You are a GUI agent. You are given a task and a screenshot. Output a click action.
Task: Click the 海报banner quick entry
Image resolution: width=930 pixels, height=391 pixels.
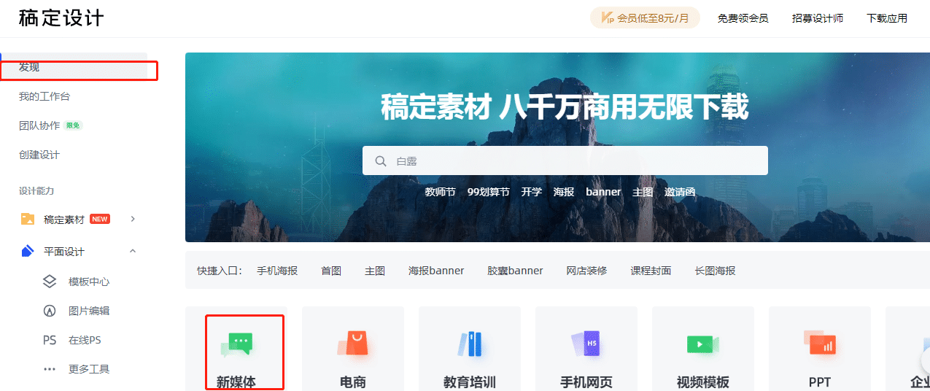[x=436, y=271]
